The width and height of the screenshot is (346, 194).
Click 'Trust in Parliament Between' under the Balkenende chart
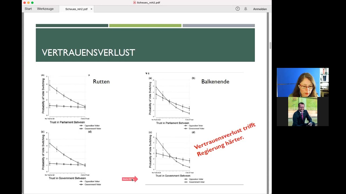coord(172,123)
